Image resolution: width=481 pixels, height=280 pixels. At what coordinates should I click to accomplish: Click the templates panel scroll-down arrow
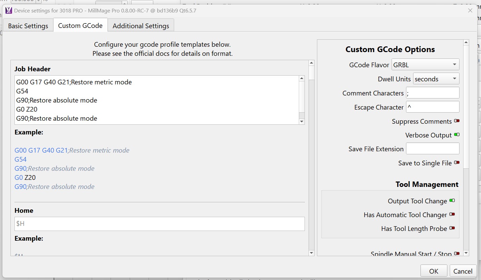(311, 253)
